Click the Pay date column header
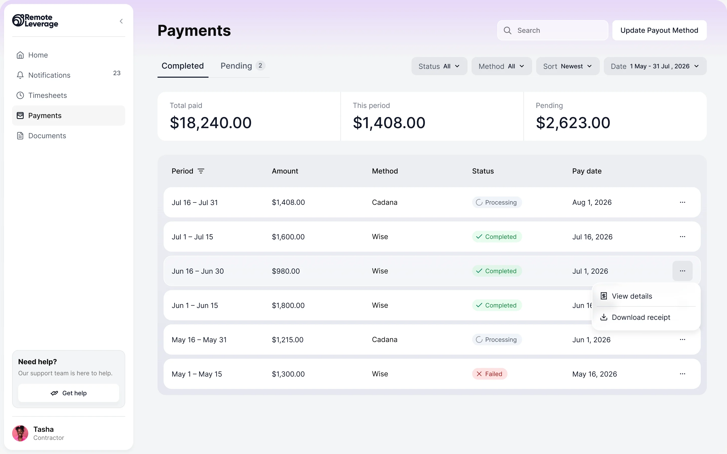This screenshot has width=727, height=454. [587, 171]
